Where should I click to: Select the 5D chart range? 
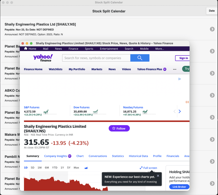tap(32, 168)
